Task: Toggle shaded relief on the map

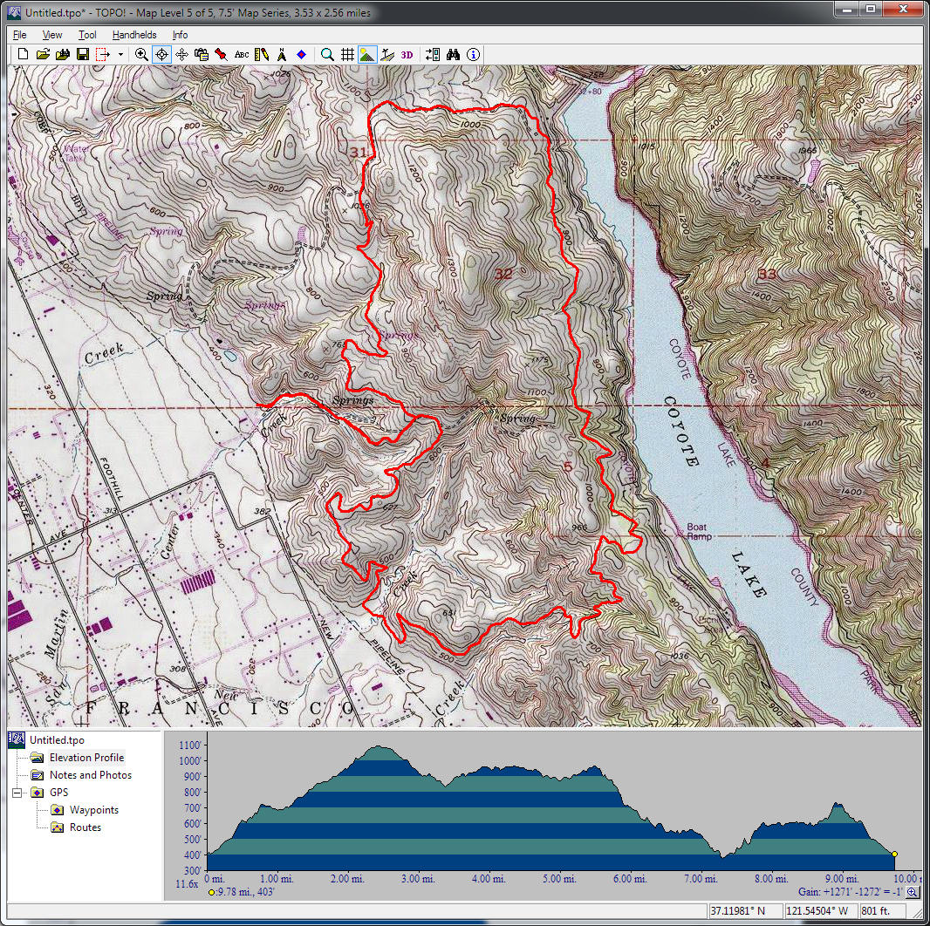Action: pos(367,54)
